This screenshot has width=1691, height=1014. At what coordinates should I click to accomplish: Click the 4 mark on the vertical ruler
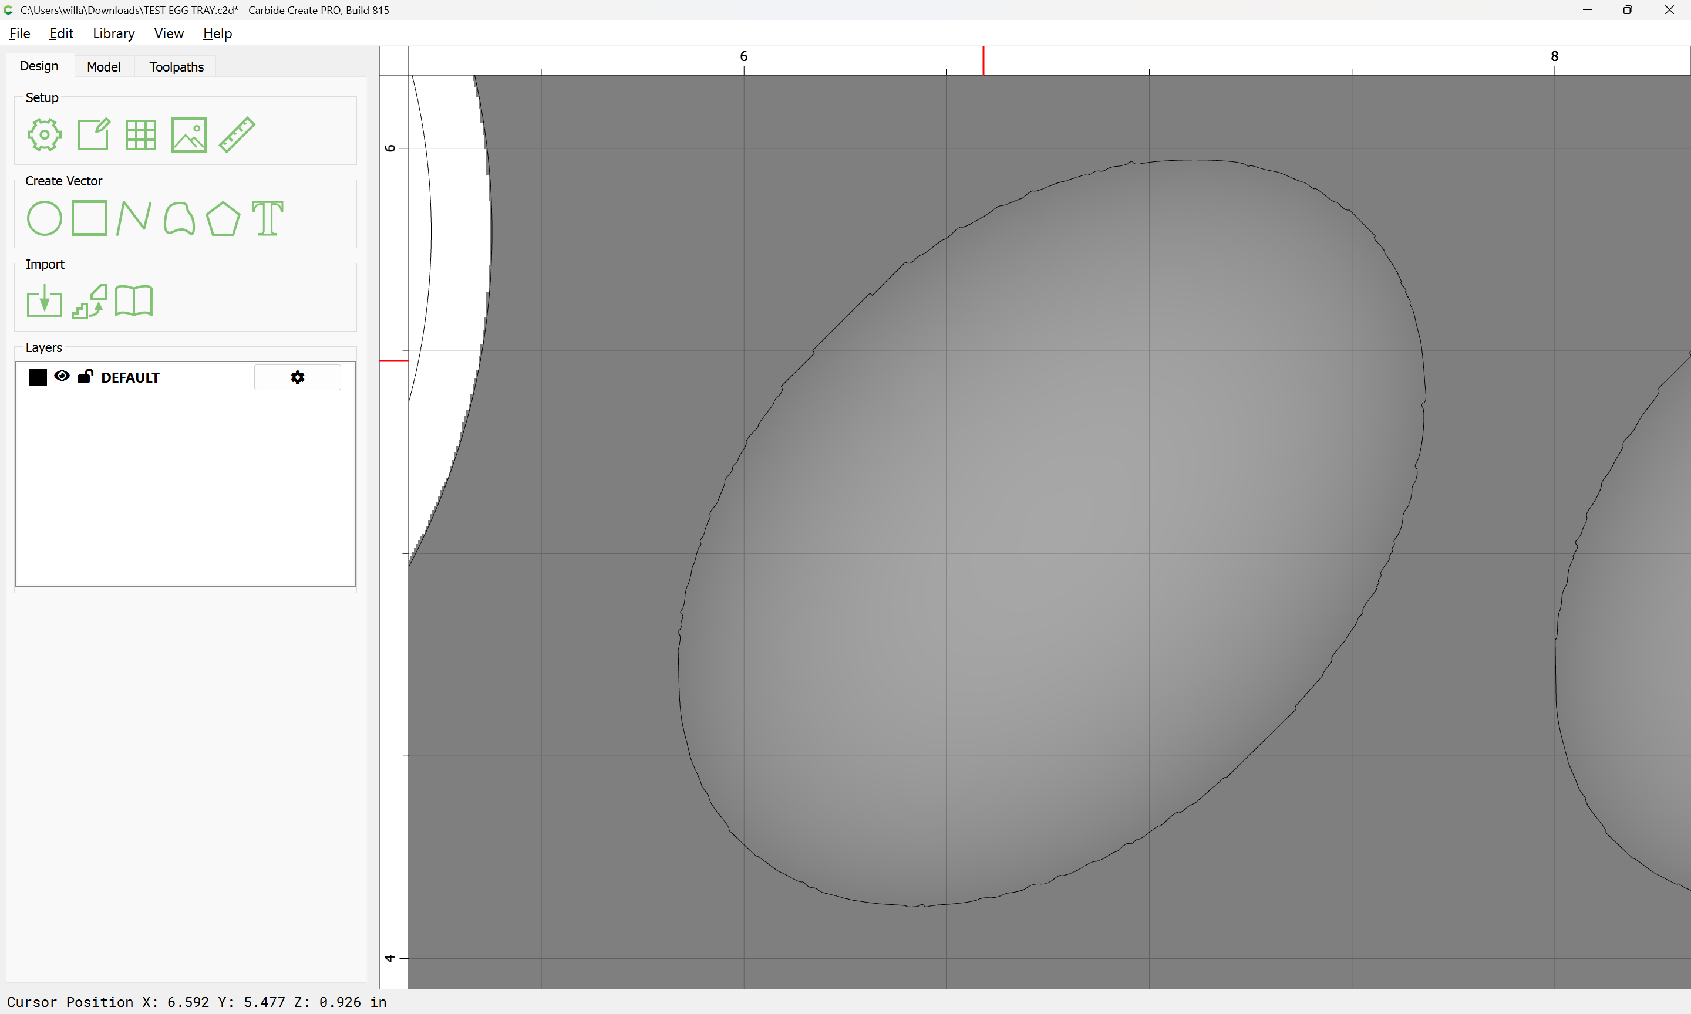pos(390,958)
